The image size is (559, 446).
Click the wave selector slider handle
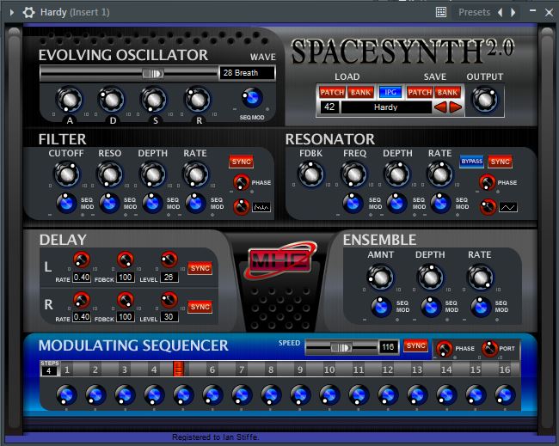click(x=153, y=74)
